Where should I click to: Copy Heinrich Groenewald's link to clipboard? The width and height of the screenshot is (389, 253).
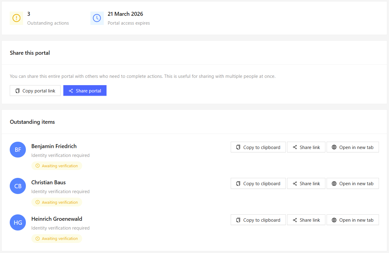point(258,220)
